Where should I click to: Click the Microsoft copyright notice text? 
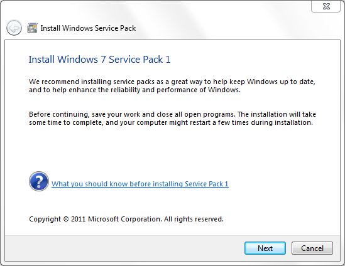click(x=126, y=219)
